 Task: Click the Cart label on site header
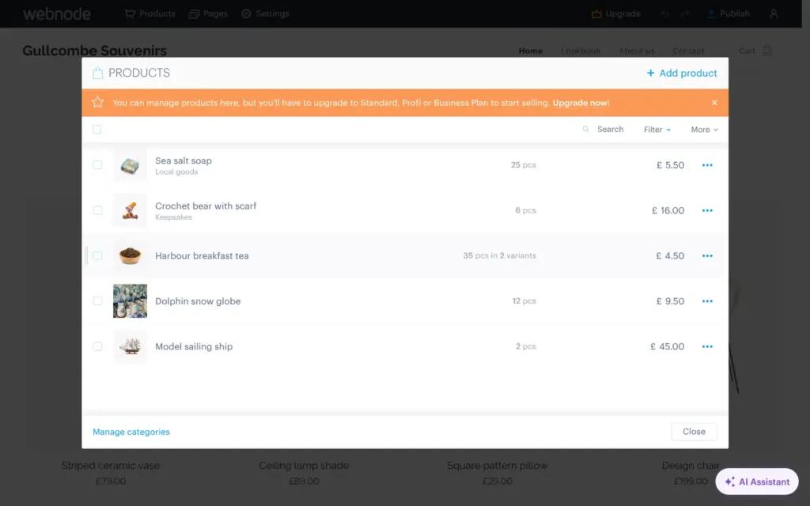[747, 51]
